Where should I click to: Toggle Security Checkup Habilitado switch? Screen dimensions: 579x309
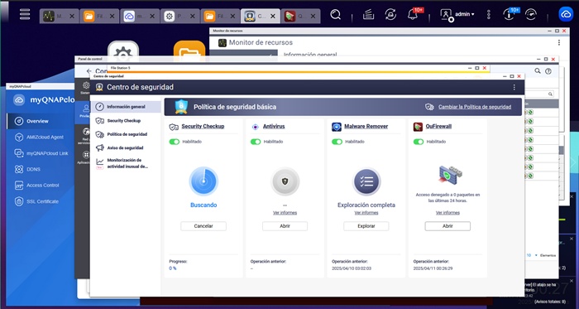click(175, 142)
